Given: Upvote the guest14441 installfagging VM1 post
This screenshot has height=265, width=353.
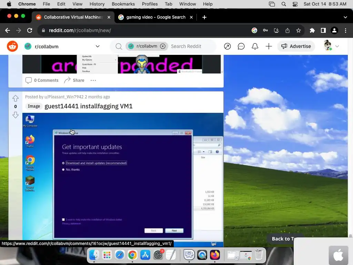Looking at the screenshot, I should [16, 98].
